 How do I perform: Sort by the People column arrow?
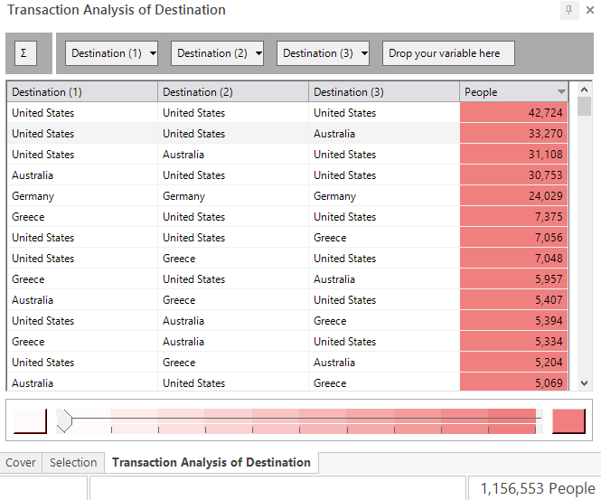[561, 92]
